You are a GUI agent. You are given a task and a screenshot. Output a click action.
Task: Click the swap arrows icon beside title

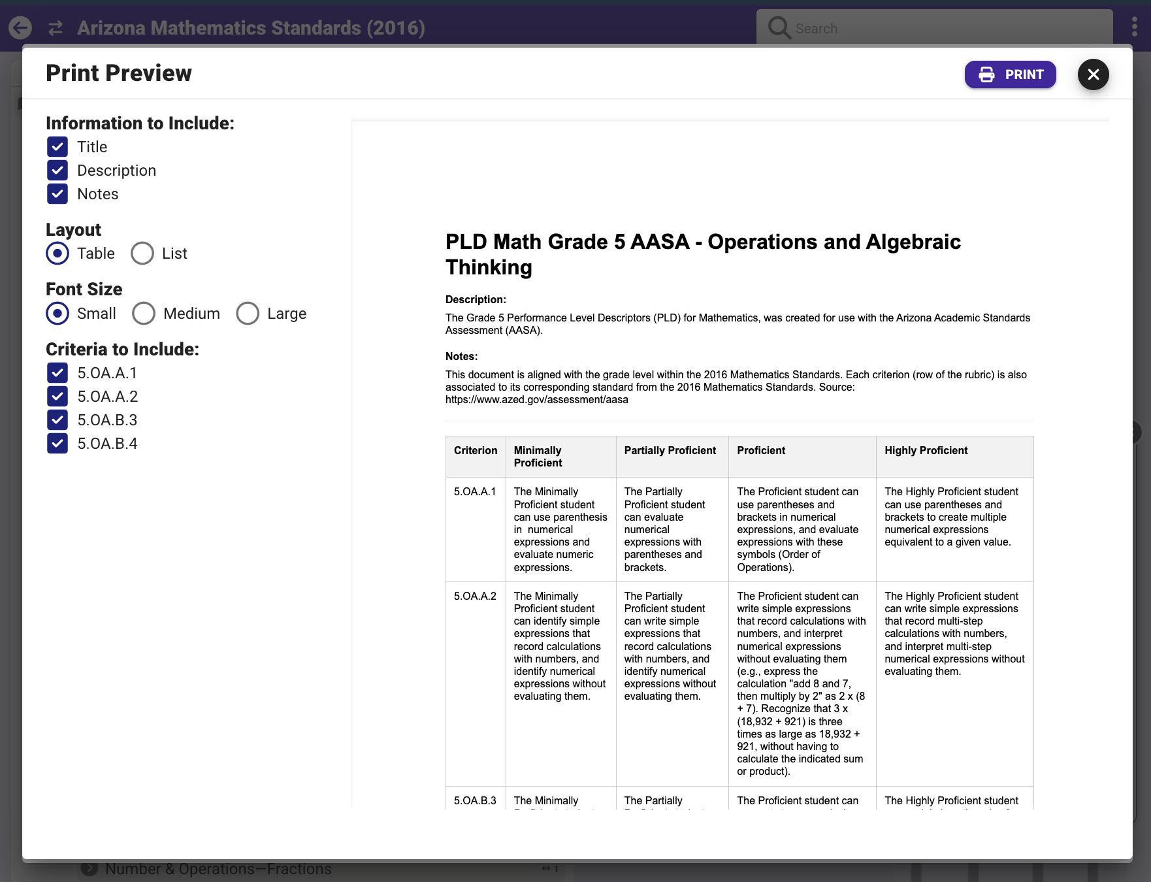56,27
